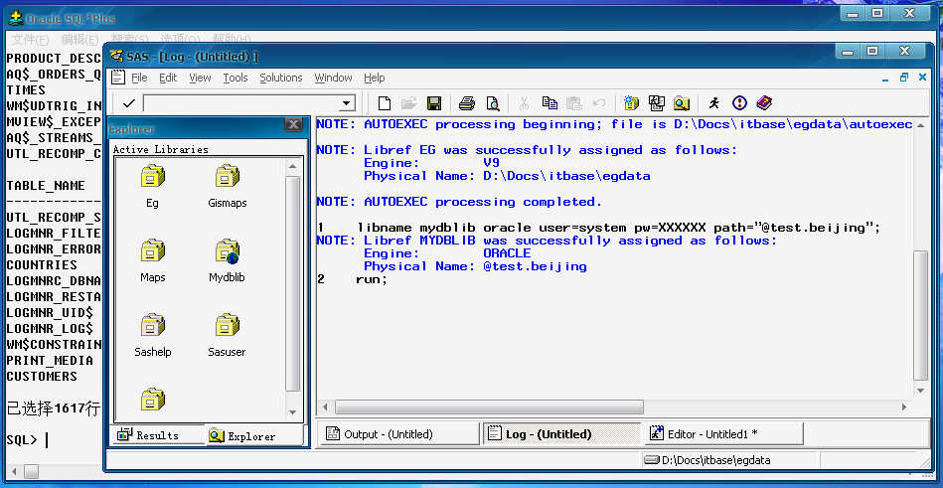The image size is (943, 488).
Task: Click the Save diskette icon
Action: coord(434,103)
